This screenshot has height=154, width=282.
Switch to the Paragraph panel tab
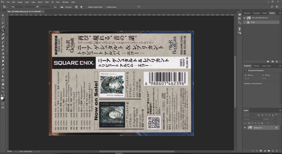[x=256, y=13]
